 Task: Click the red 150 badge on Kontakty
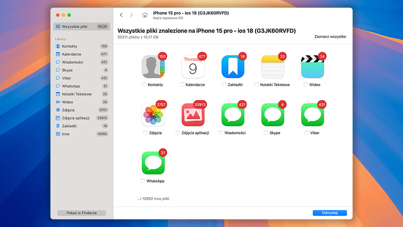pos(162,56)
